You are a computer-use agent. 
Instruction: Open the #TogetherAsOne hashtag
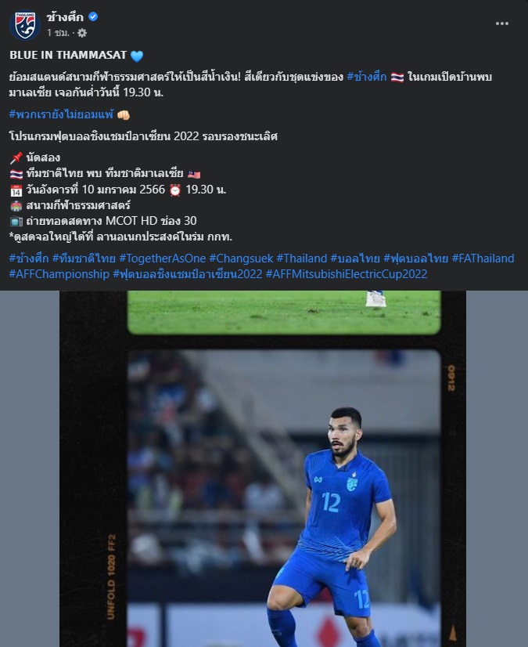[163, 258]
